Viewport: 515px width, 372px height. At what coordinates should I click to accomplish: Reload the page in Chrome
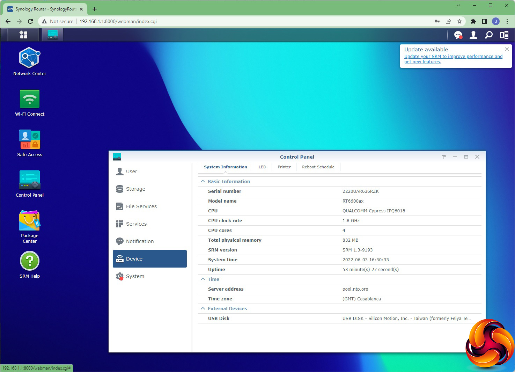pyautogui.click(x=30, y=21)
